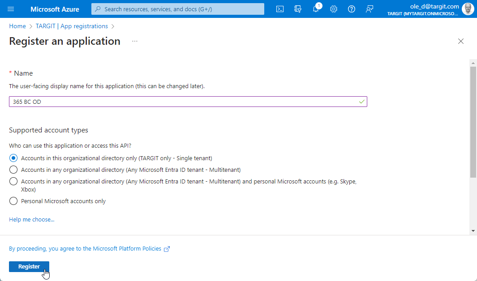Viewport: 477px width, 281px height.
Task: Select Multitenant and personal Microsoft accounts option
Action: (x=13, y=181)
